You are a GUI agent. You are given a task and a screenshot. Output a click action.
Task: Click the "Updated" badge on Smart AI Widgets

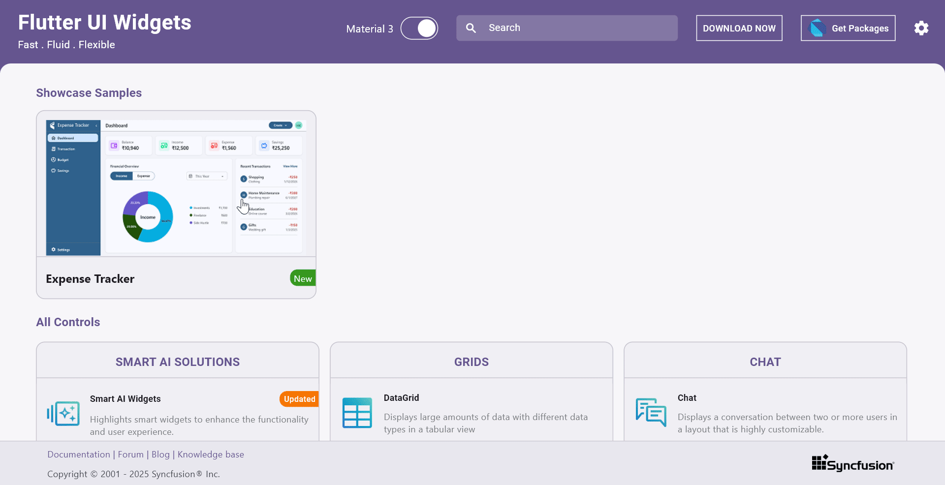[299, 399]
